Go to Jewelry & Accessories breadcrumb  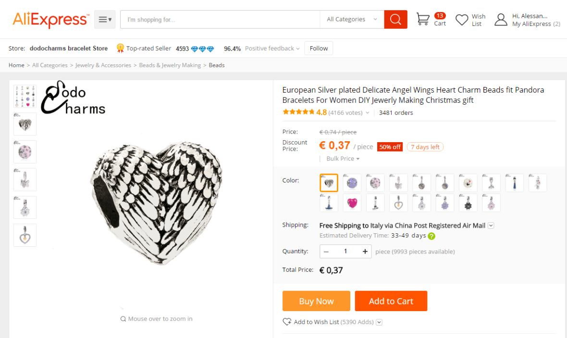(103, 65)
